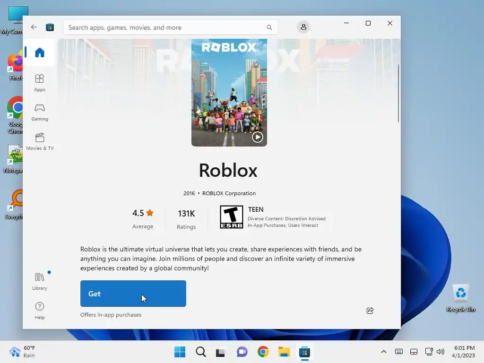Click the Roblox title heading
This screenshot has width=484, height=363.
tap(228, 170)
